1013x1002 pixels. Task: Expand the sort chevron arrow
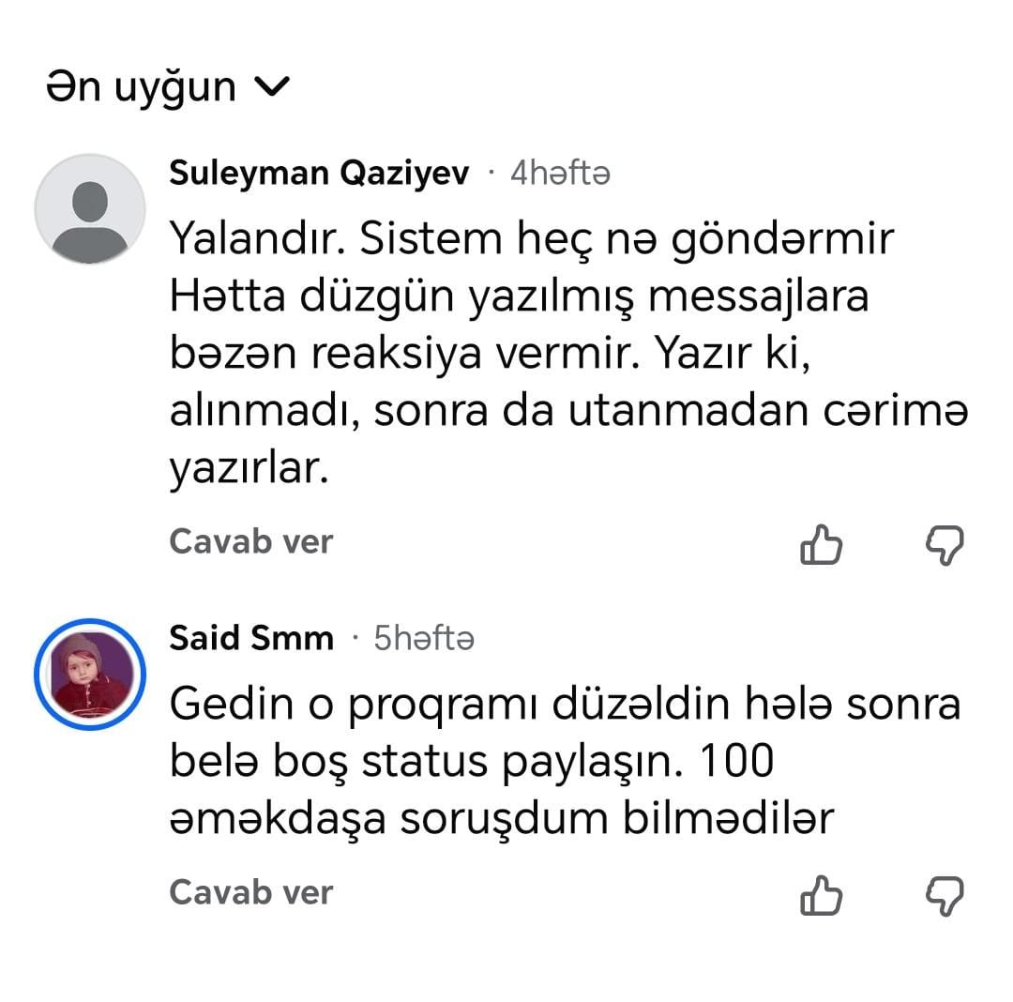pyautogui.click(x=273, y=87)
